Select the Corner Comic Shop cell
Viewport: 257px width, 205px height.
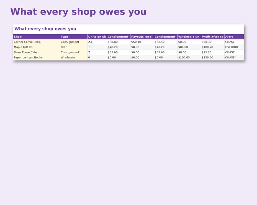[36, 42]
